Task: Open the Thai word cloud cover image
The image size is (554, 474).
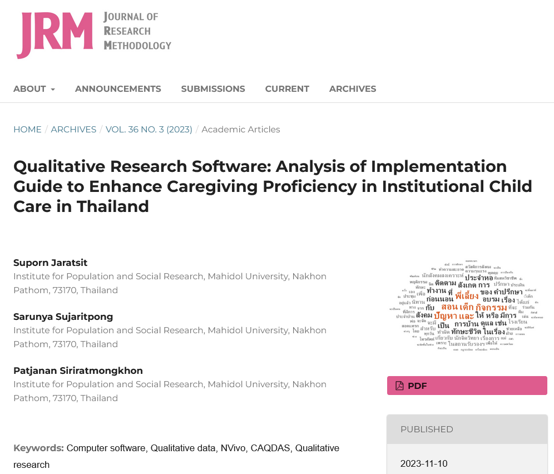Action: coord(466,307)
